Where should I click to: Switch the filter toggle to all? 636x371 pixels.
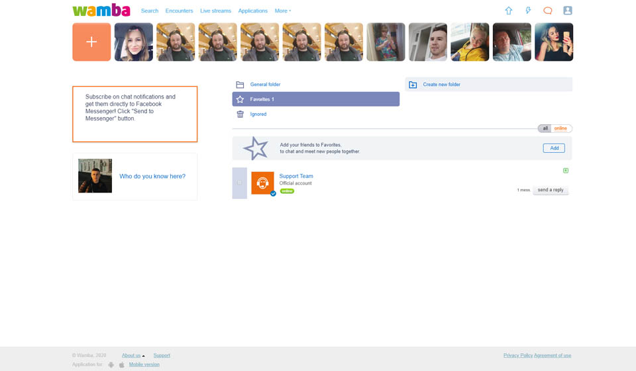[545, 128]
